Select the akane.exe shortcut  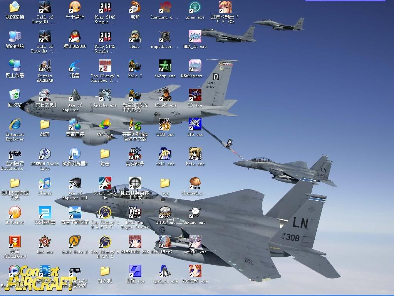point(195,212)
